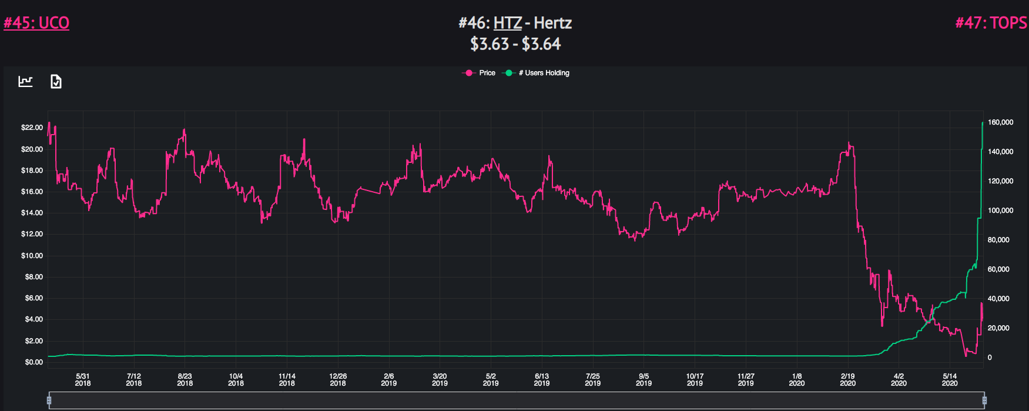Click the 8/23 2018 date label

pyautogui.click(x=185, y=380)
